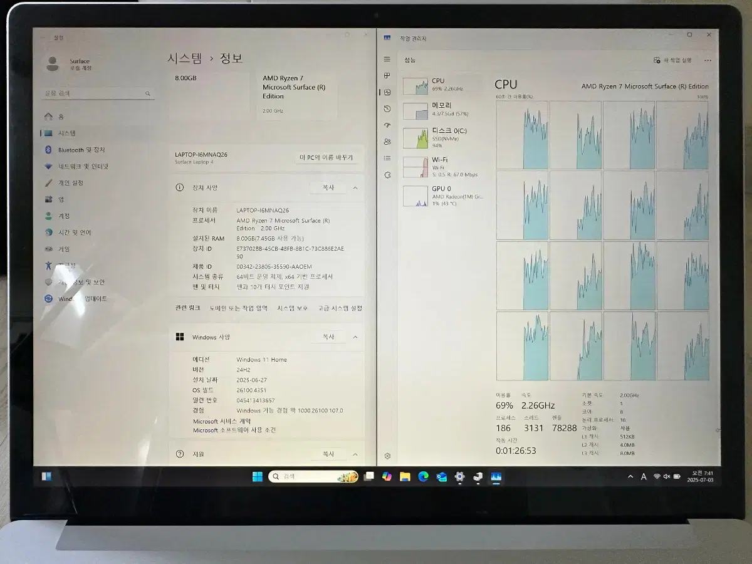Select the Performance page icon in Task Manager
Screen dimensions: 752x564
(x=387, y=92)
